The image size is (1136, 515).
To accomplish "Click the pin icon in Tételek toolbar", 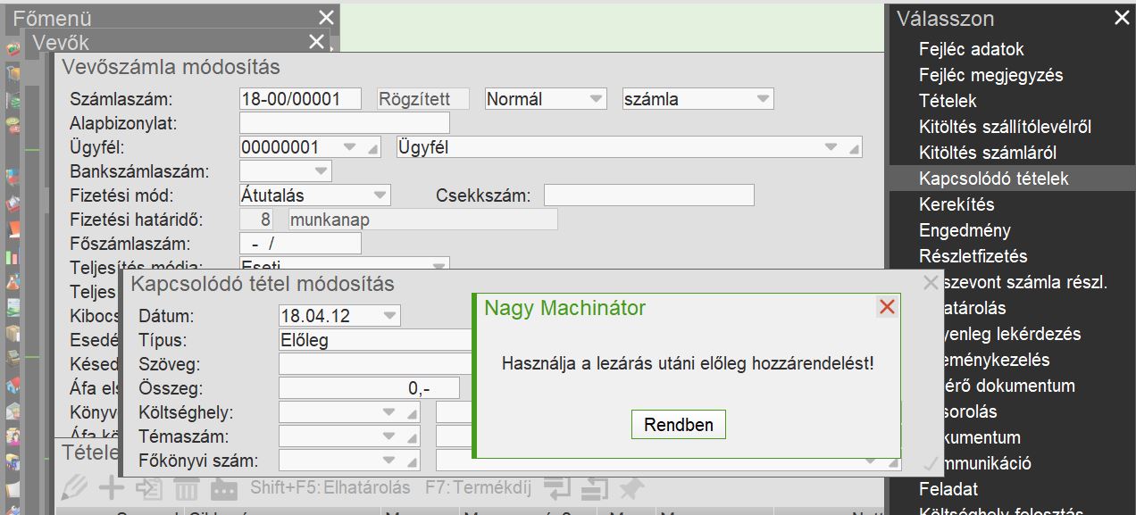I will point(631,487).
